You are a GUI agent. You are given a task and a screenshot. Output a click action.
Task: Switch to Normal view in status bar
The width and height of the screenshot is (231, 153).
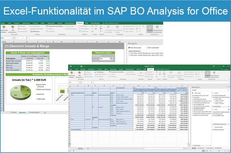coord(203,151)
